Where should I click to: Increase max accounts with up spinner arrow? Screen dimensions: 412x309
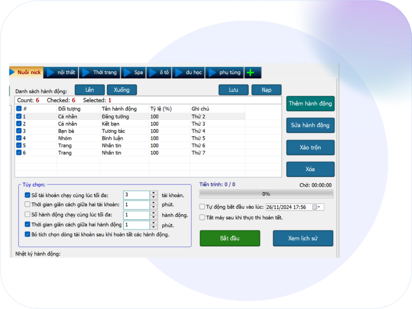pyautogui.click(x=154, y=193)
